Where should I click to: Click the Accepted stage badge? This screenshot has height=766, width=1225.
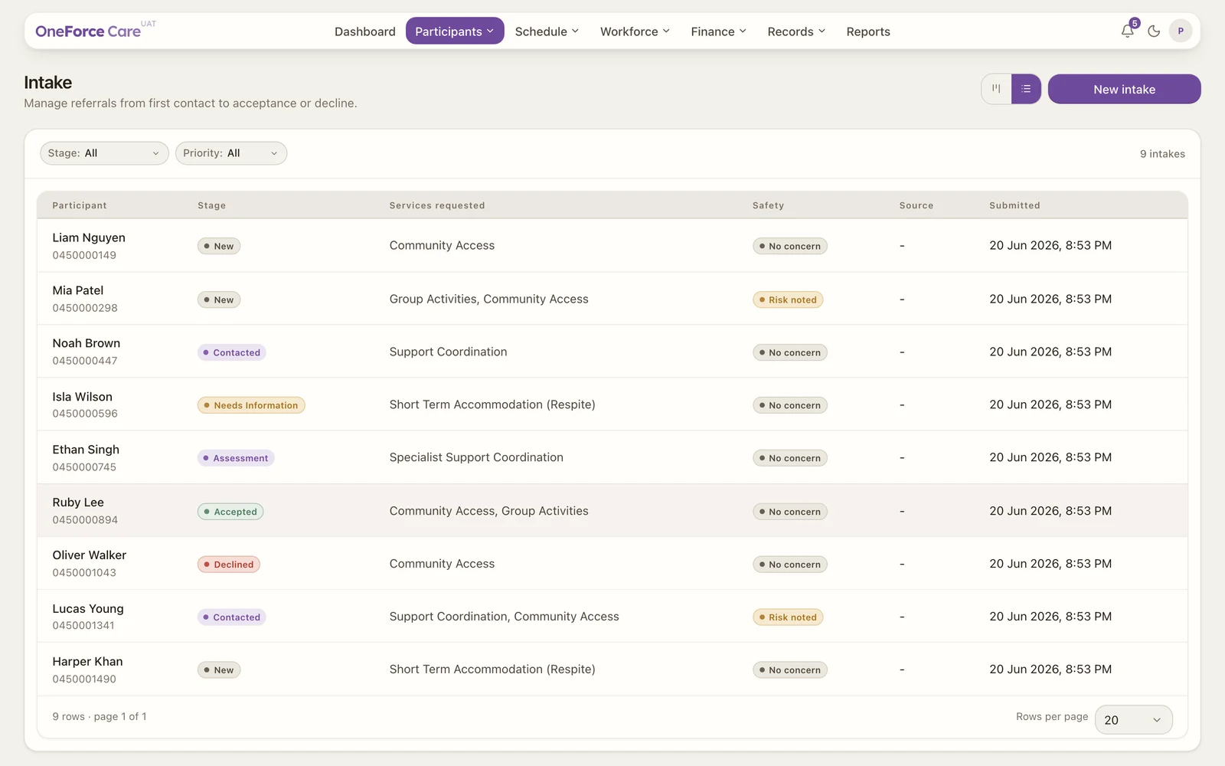[230, 512]
